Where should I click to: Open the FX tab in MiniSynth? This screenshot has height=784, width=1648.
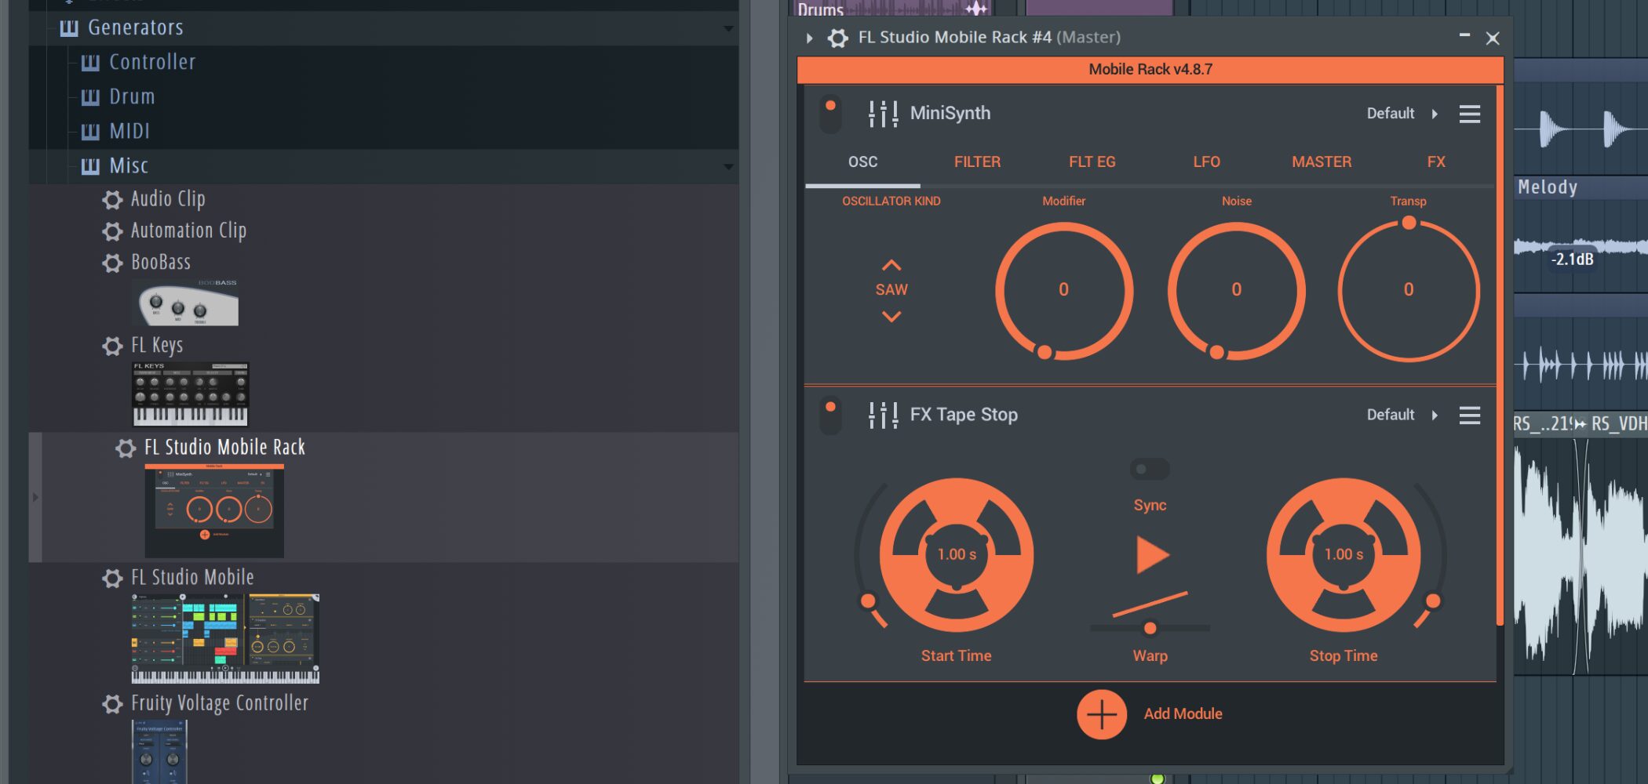click(1436, 162)
